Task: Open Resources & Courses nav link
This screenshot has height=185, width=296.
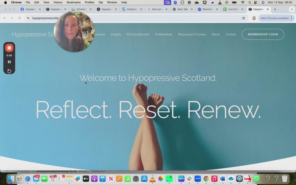Action: click(192, 34)
